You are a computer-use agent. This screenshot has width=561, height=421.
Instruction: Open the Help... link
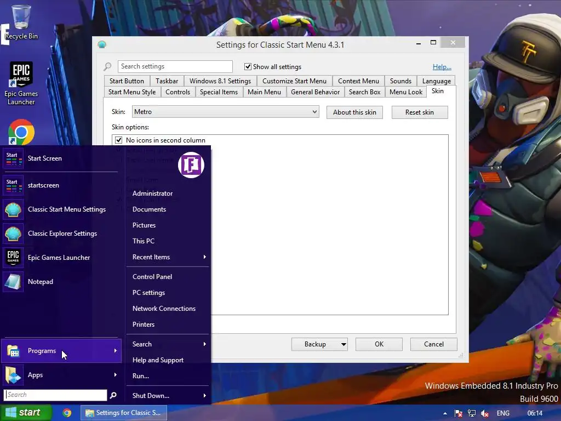[442, 67]
